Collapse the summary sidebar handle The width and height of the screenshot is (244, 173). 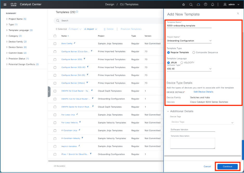click(49, 92)
